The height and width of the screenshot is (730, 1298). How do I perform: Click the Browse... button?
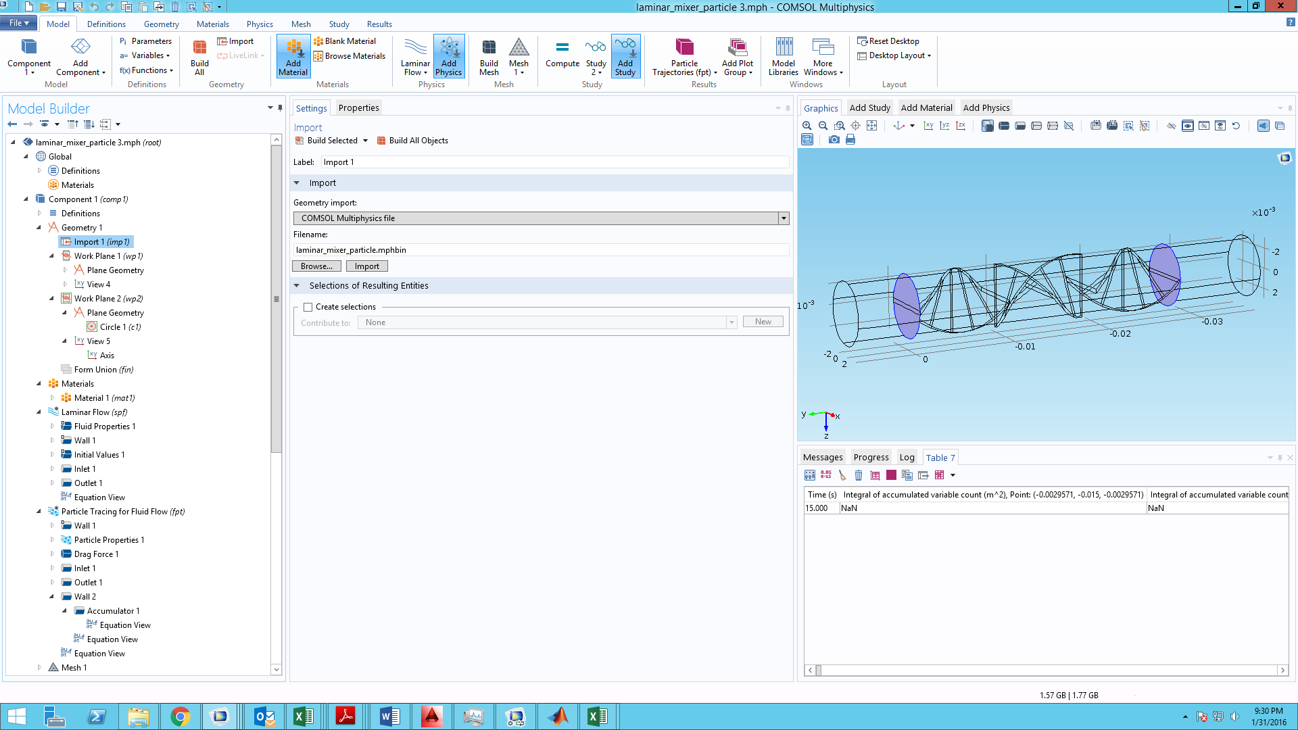[x=316, y=266]
